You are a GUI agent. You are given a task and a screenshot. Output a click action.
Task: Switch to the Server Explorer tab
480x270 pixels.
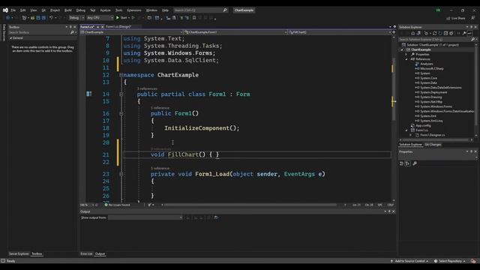[x=19, y=253]
